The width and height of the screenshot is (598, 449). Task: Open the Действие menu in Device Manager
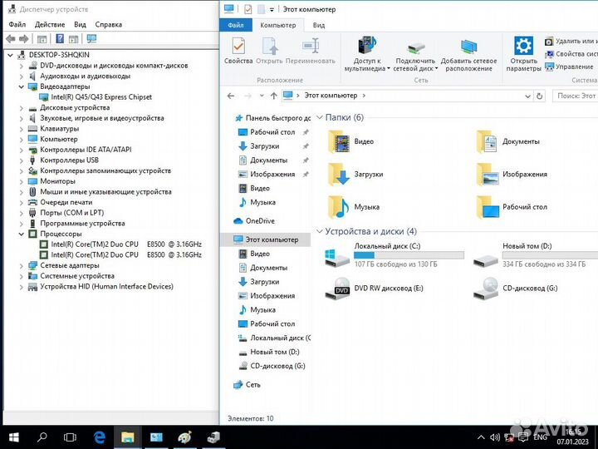coord(50,24)
